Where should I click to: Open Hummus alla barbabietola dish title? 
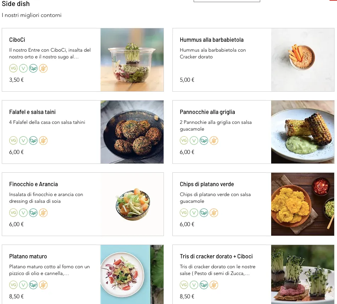(211, 40)
